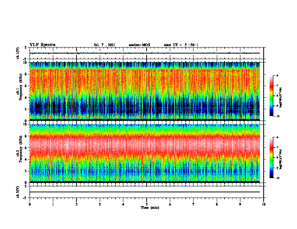This screenshot has height=229, width=297.
Task: Click the ch.2 frequency axis "4" tick label
Action: 26,159
